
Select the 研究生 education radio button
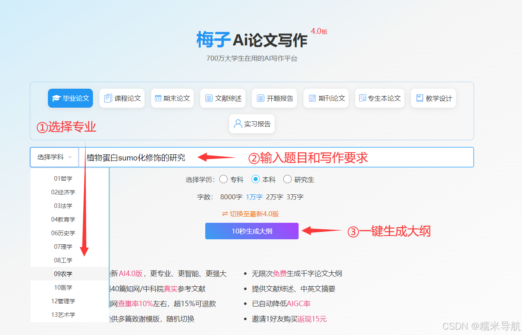(x=287, y=179)
